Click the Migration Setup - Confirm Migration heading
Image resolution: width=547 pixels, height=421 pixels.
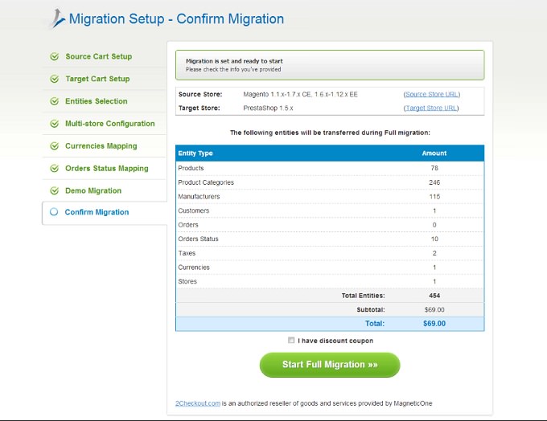click(176, 18)
